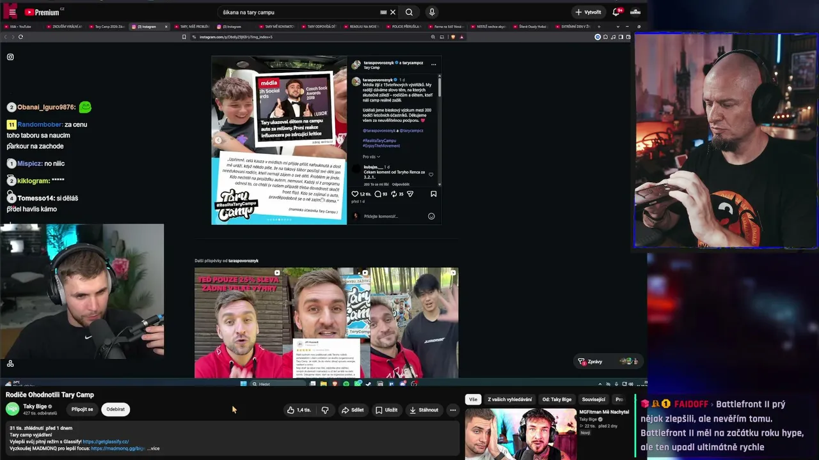Expand the 'Pro vás' comment sort dropdown
819x460 pixels.
click(x=371, y=157)
